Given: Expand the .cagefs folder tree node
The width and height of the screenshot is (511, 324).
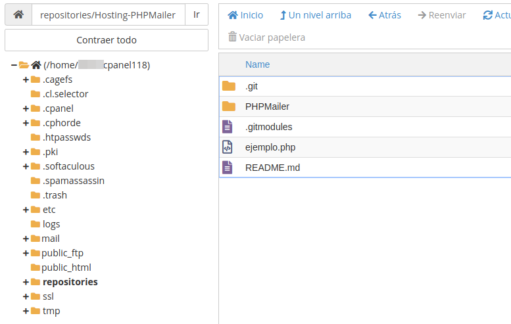Looking at the screenshot, I should click(26, 80).
